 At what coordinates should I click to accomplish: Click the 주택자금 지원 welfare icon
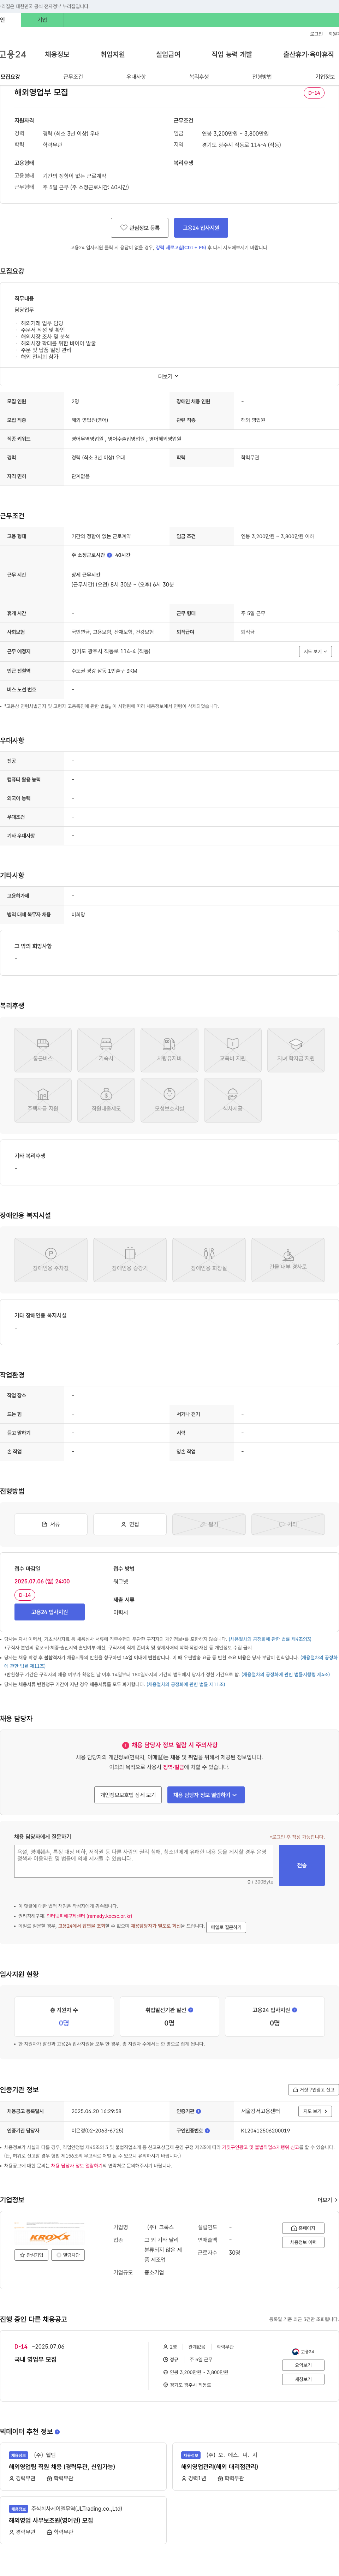click(x=43, y=1100)
